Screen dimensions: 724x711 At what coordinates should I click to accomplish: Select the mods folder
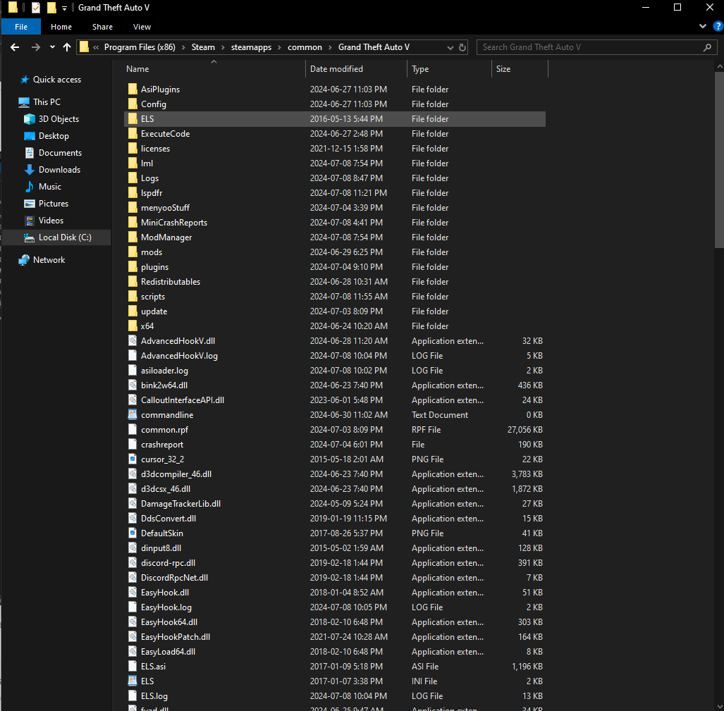click(152, 252)
